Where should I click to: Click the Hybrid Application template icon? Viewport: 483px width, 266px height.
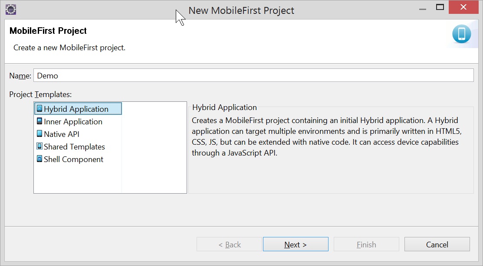pyautogui.click(x=40, y=109)
